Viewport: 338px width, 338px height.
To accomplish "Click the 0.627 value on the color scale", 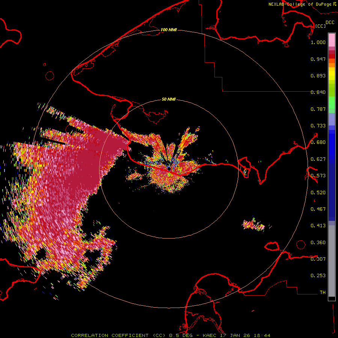I will [318, 159].
